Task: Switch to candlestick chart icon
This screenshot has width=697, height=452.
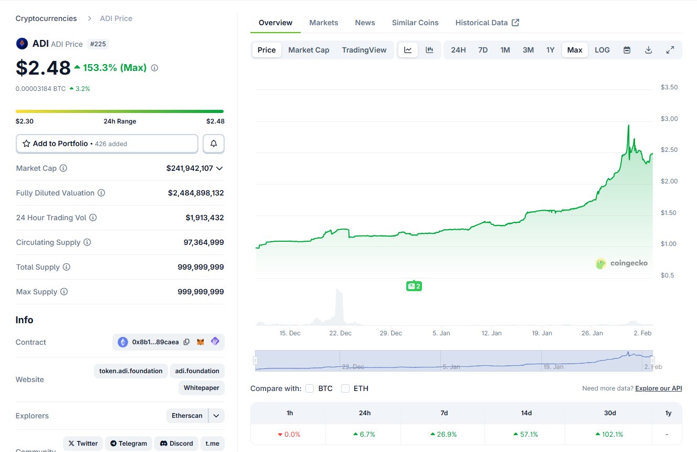Action: (x=429, y=50)
